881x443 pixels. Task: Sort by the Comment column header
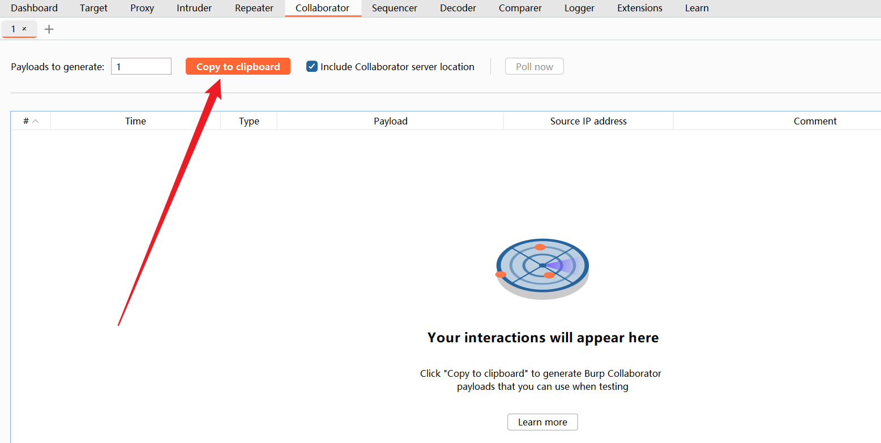[777, 121]
